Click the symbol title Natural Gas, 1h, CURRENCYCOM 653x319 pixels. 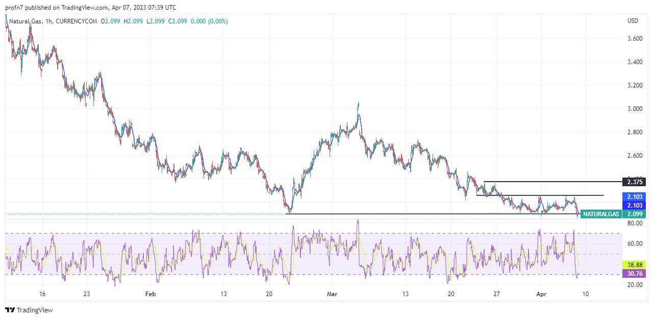(54, 21)
